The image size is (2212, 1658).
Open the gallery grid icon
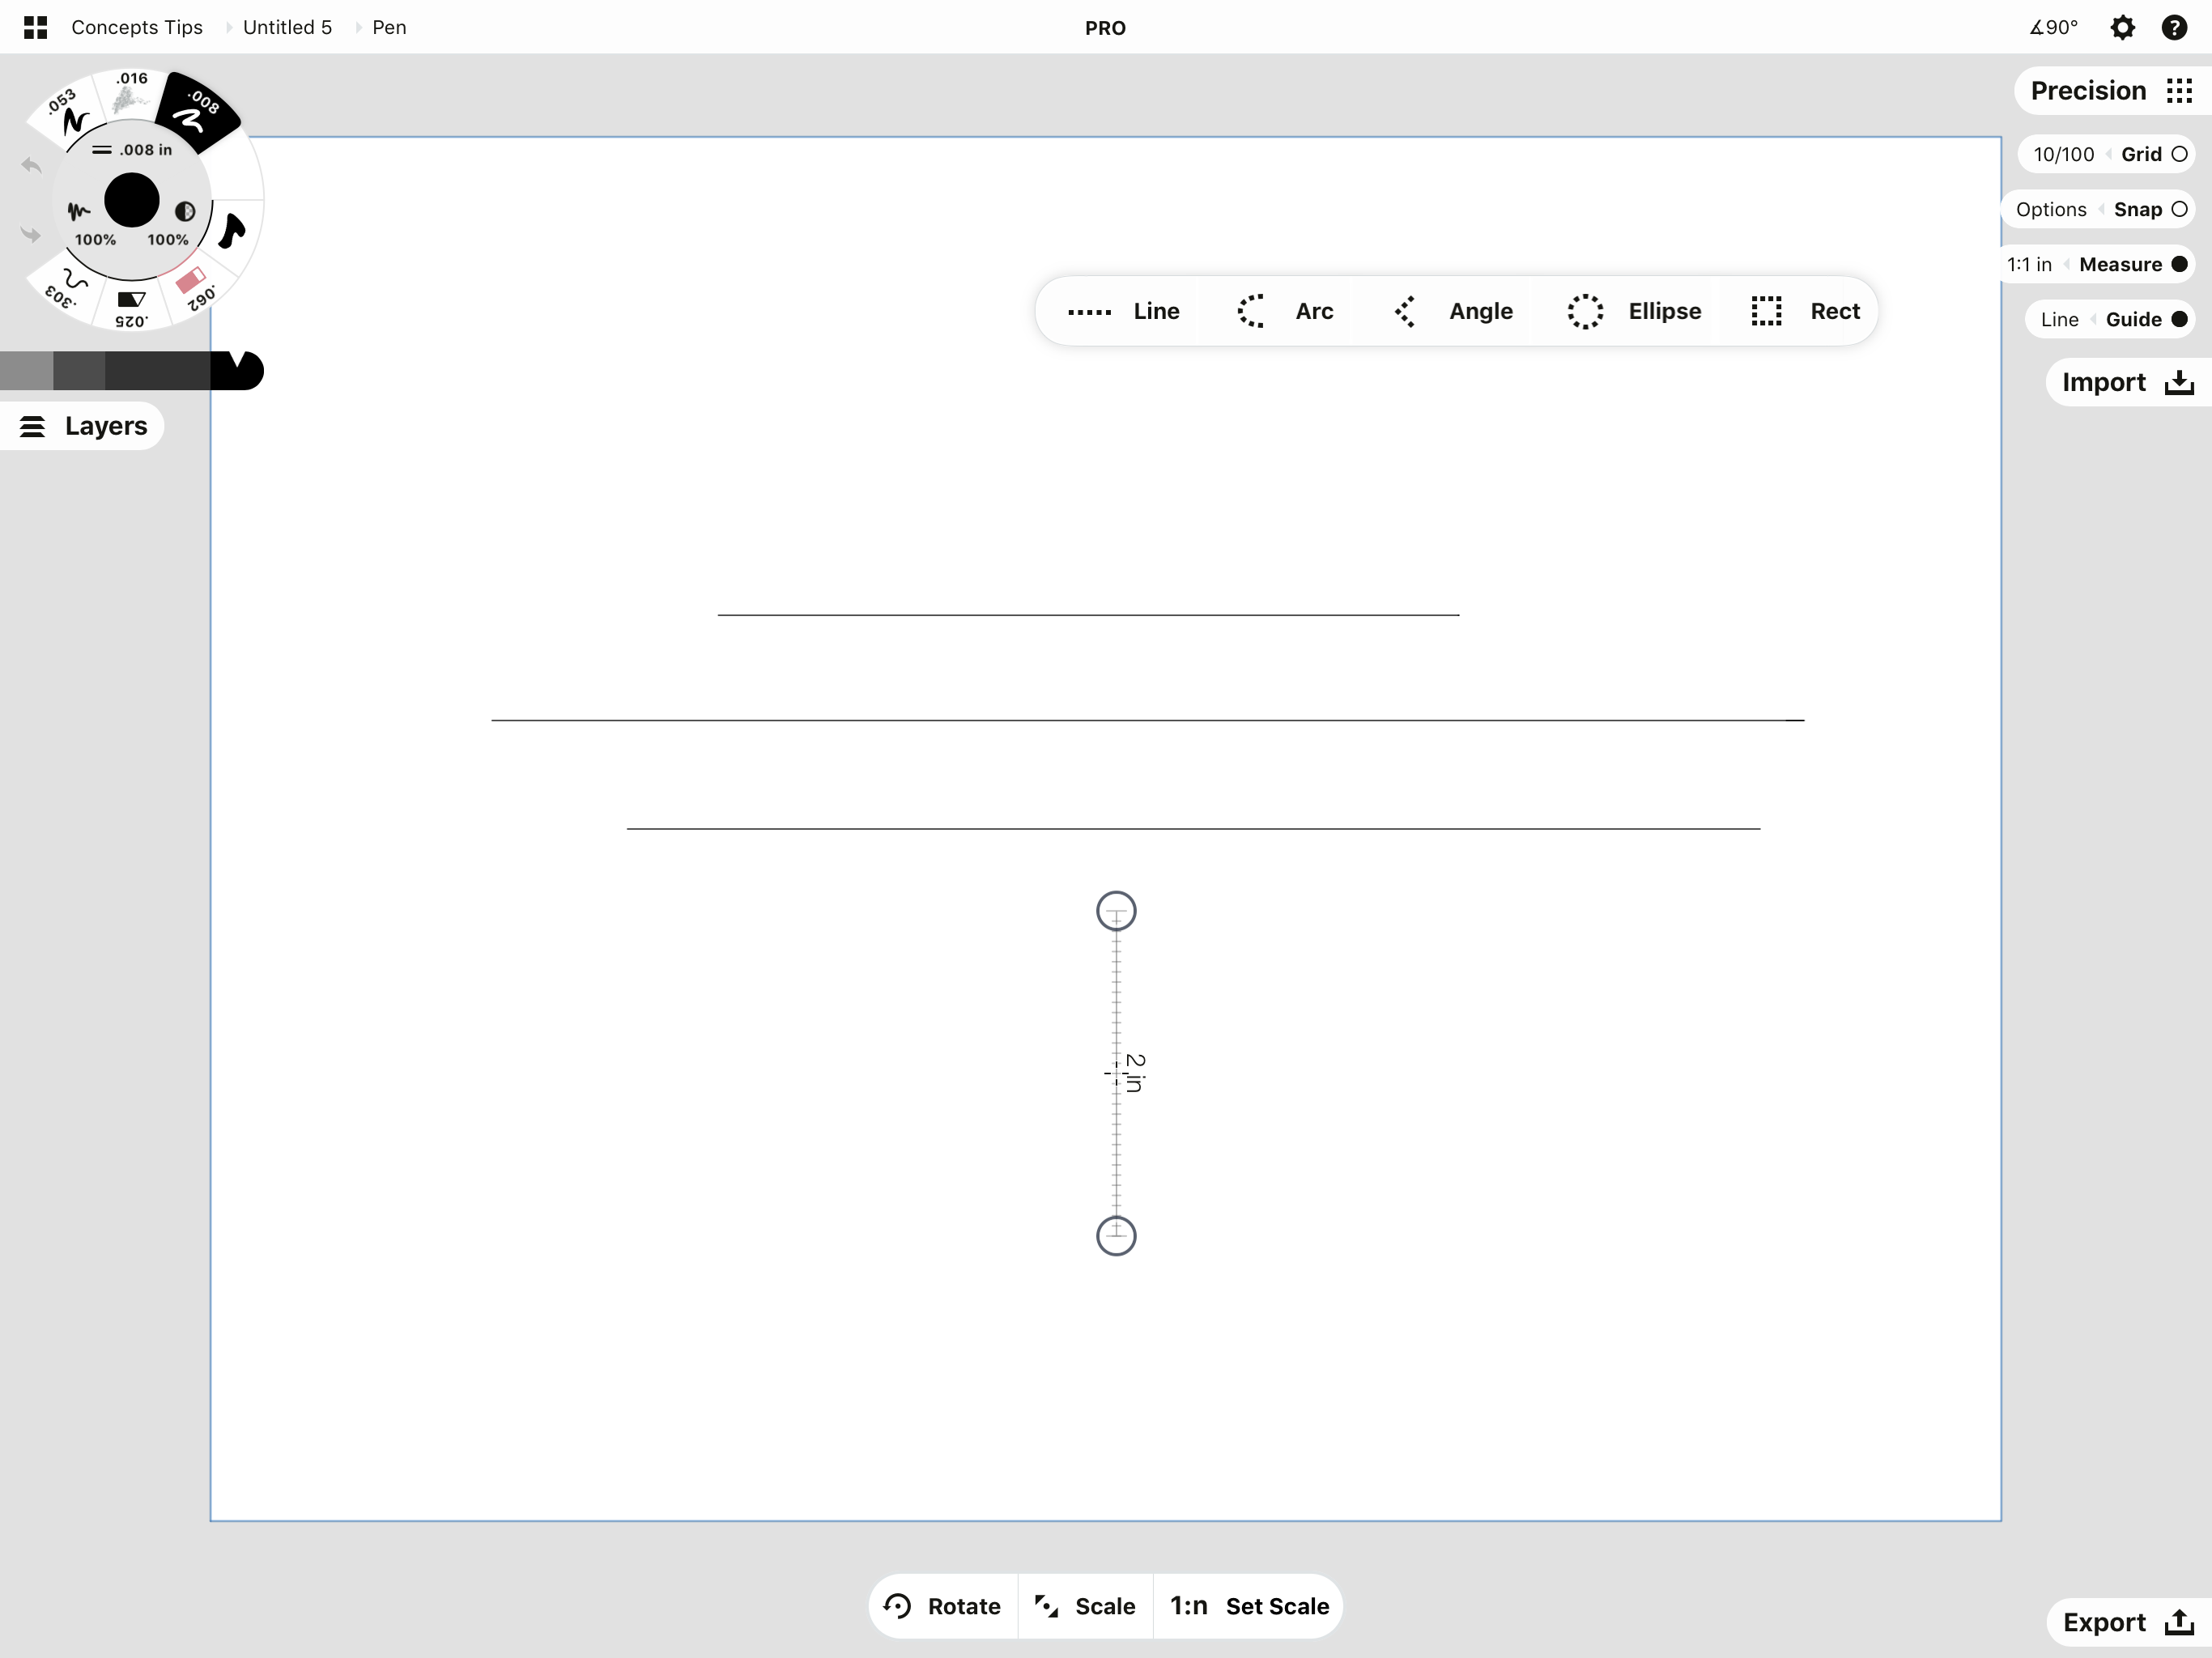tap(35, 27)
